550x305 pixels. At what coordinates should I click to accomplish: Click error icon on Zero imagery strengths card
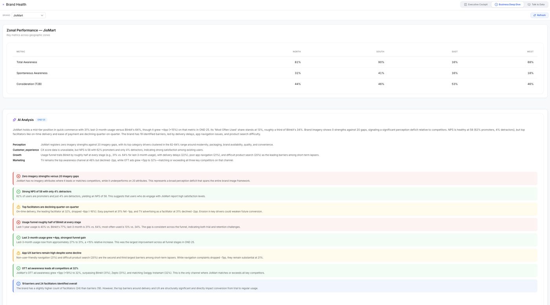(18, 176)
